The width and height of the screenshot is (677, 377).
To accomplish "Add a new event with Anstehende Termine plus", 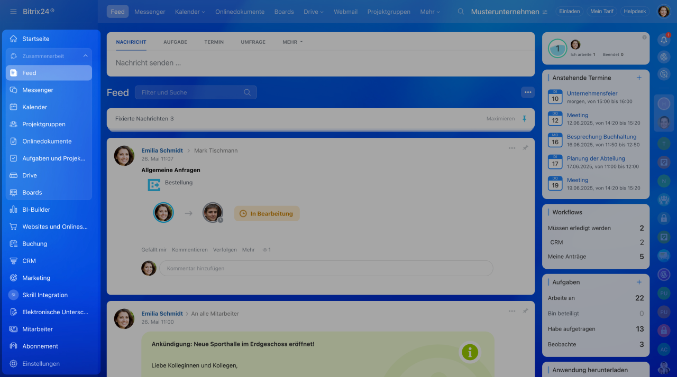I will pos(639,78).
